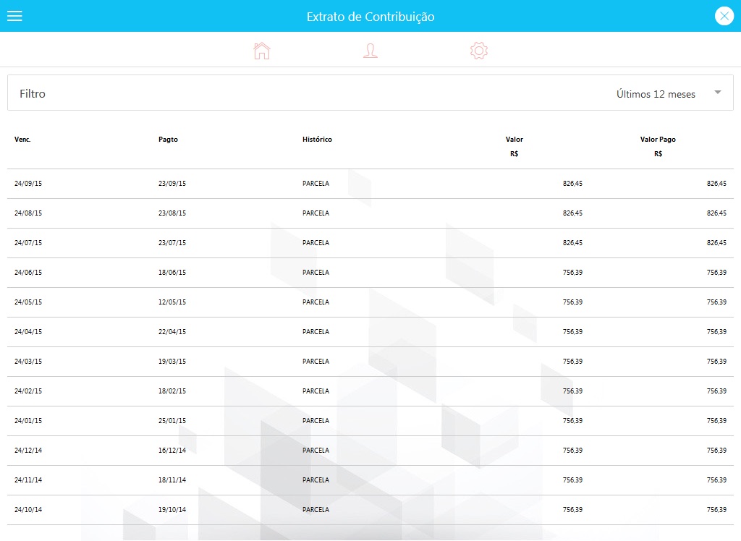Click the page title Extrato de Contribuição
The width and height of the screenshot is (741, 541).
pyautogui.click(x=370, y=17)
